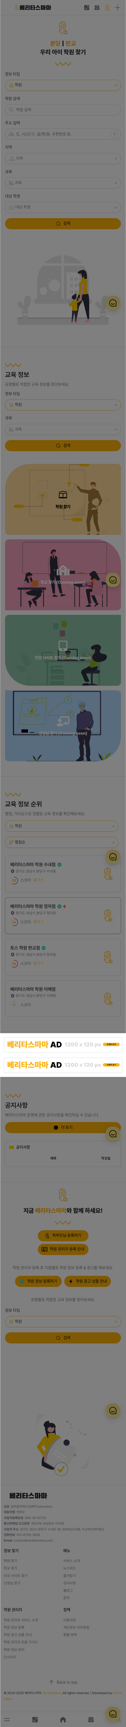The width and height of the screenshot is (126, 1727).
Task: Click the Back to top arrow link
Action: (63, 1682)
